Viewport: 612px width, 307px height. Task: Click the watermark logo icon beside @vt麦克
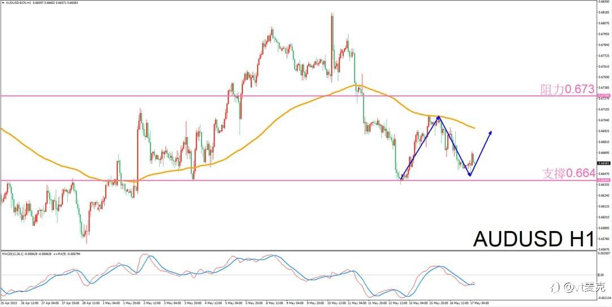point(555,288)
